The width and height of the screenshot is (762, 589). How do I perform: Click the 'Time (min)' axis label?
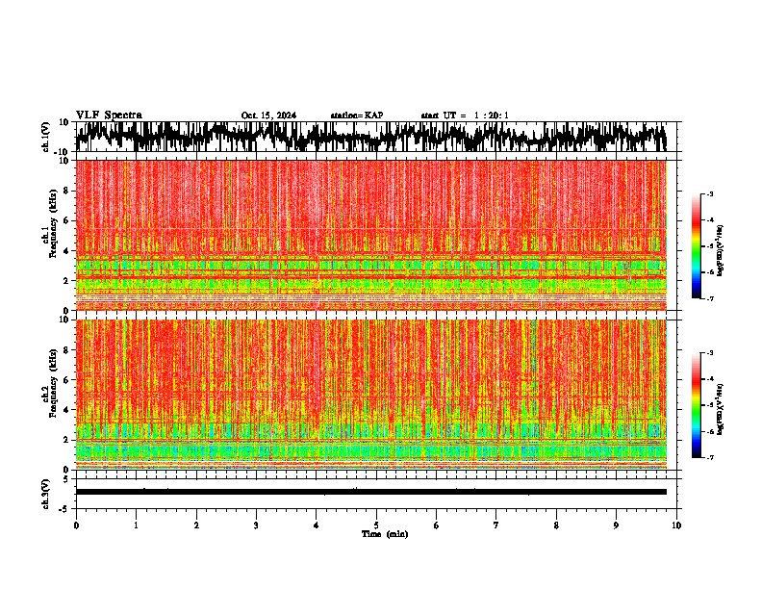[x=385, y=534]
